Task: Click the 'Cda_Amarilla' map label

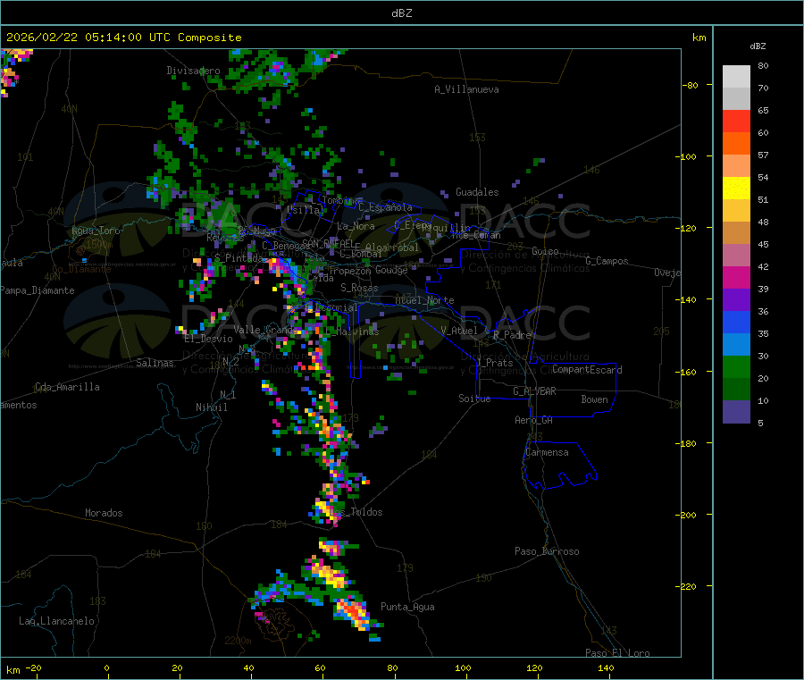Action: (x=67, y=387)
